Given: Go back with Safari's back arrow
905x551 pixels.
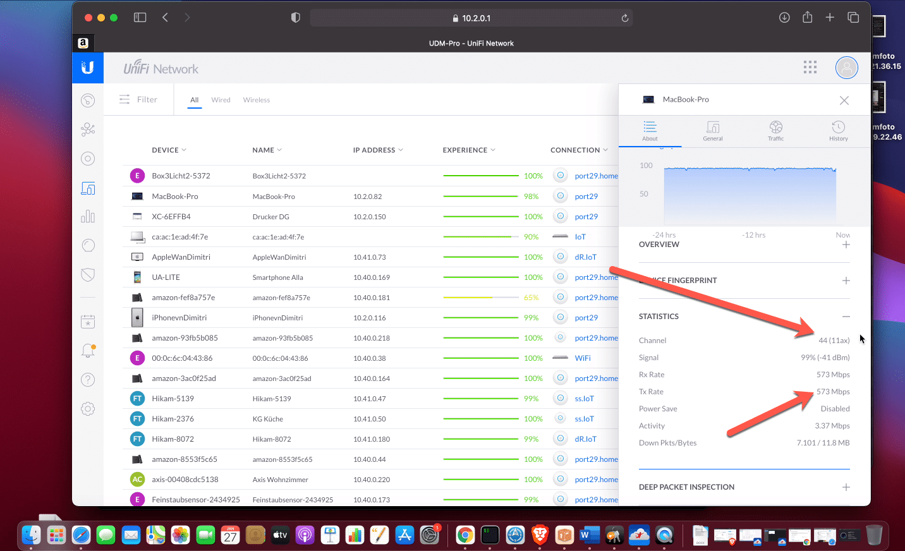Looking at the screenshot, I should [165, 18].
